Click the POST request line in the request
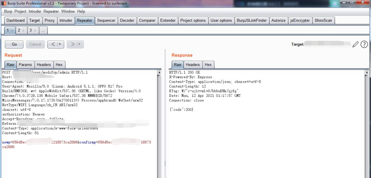The image size is (371, 178). (x=45, y=72)
